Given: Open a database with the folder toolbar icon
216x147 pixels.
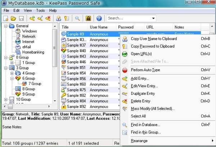Looking at the screenshot, I should point(14,18).
